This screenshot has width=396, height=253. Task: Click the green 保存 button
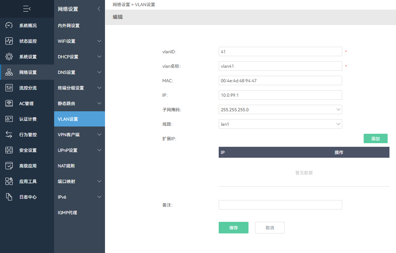click(x=233, y=228)
